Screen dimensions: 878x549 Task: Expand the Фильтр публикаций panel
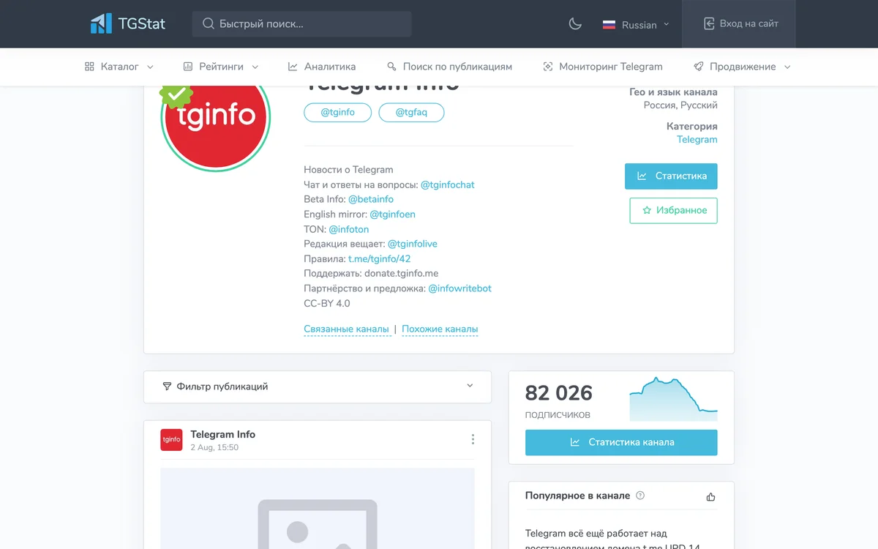coord(318,386)
